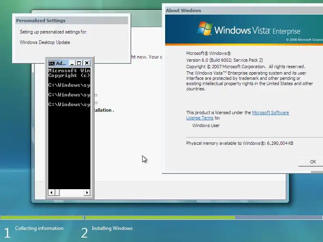Click the physical memory available text
The image size is (323, 242).
tap(239, 143)
